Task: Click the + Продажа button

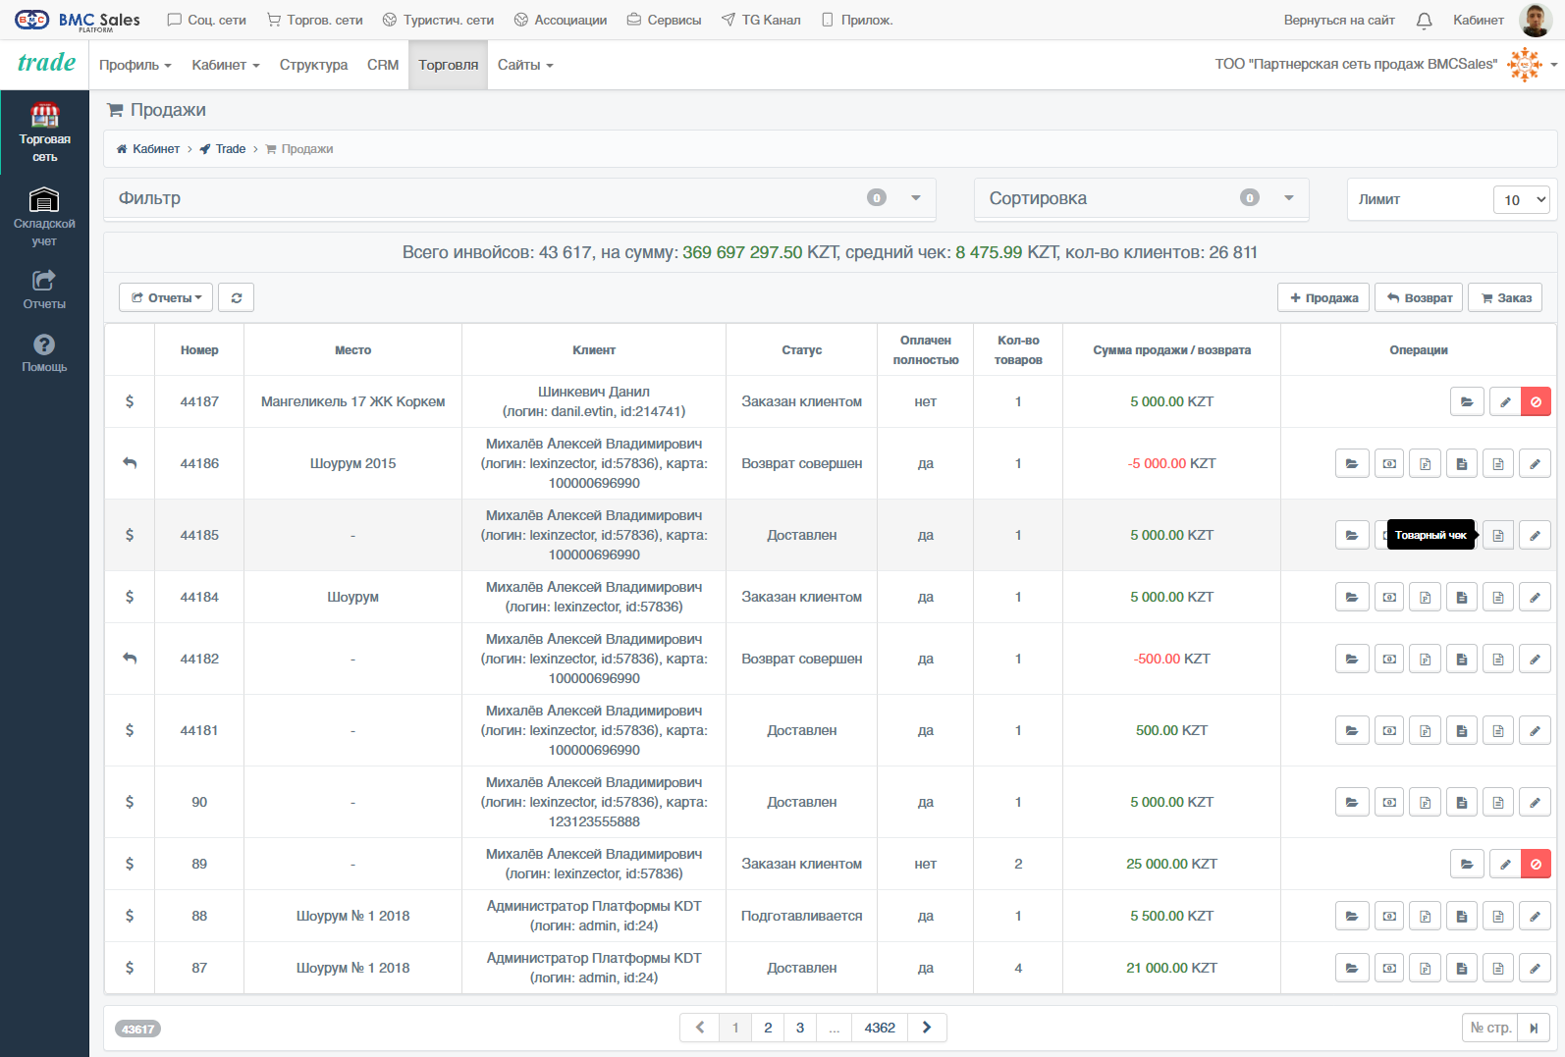Action: click(x=1324, y=297)
